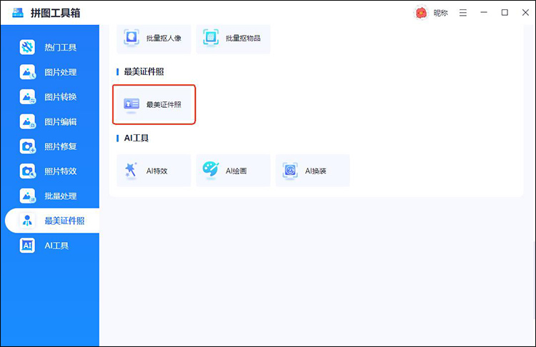Viewport: 536px width, 347px height.
Task: Switch to 照片修复 sidebar tab
Action: [50, 146]
